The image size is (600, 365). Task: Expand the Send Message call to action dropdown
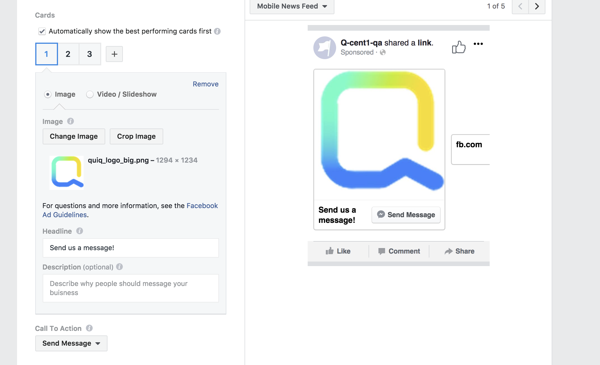(71, 343)
